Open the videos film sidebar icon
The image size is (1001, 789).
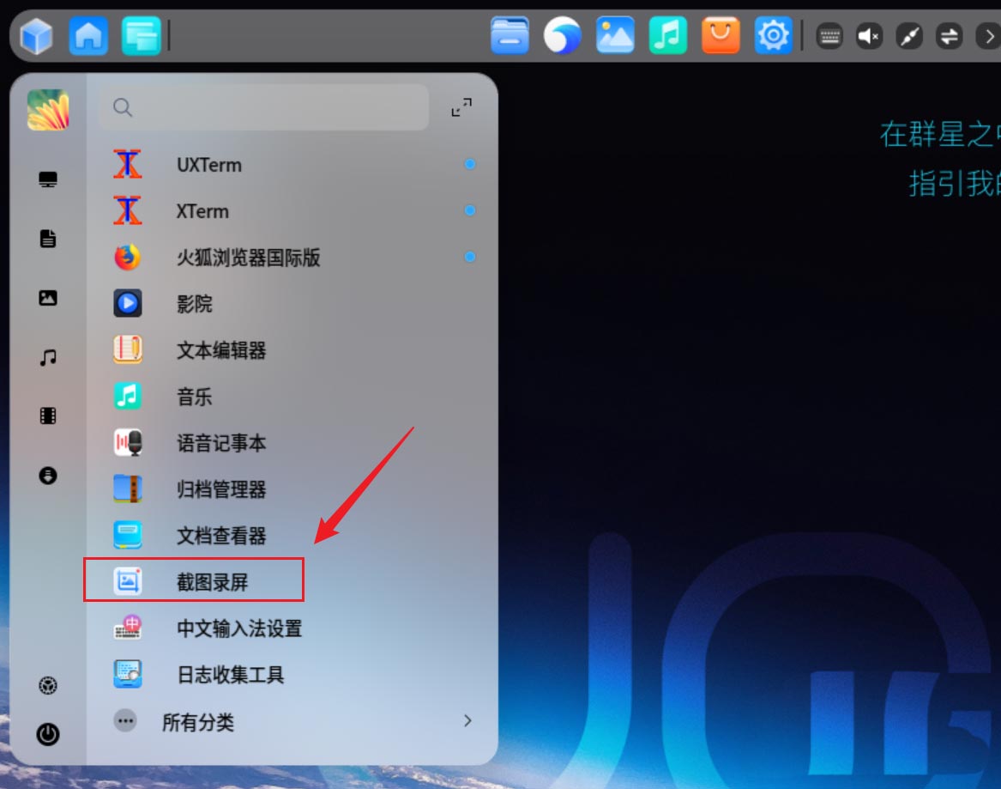pos(48,416)
